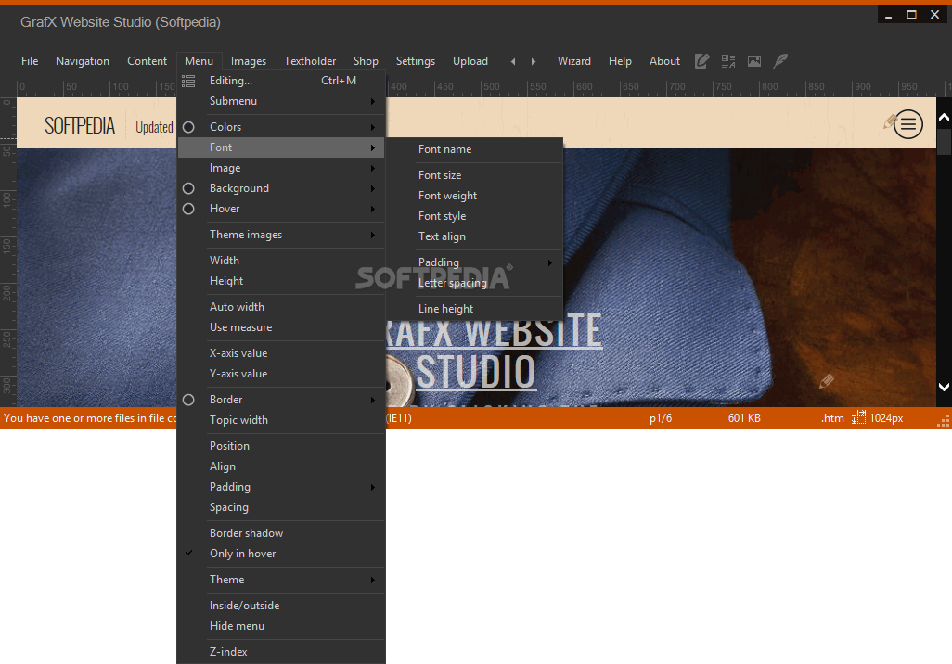Open the hamburger menu on the page
This screenshot has height=664, width=952.
pos(908,124)
